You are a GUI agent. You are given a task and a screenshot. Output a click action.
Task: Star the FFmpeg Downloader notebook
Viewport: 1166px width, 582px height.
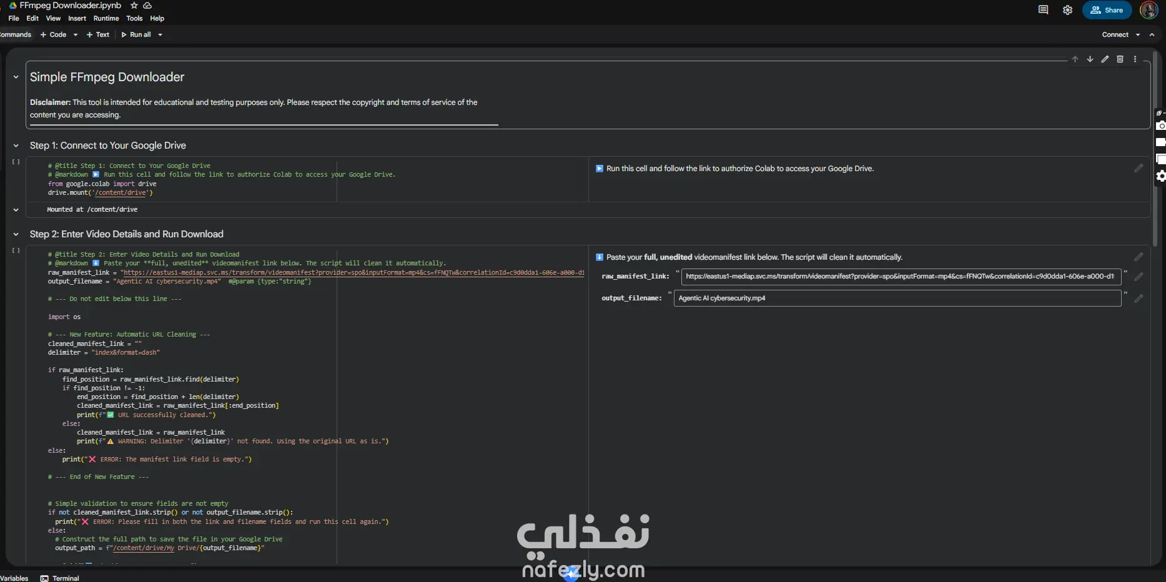point(134,6)
